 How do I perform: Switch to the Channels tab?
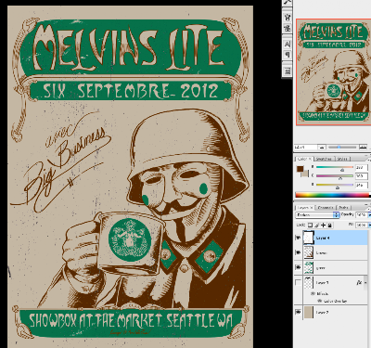click(325, 207)
